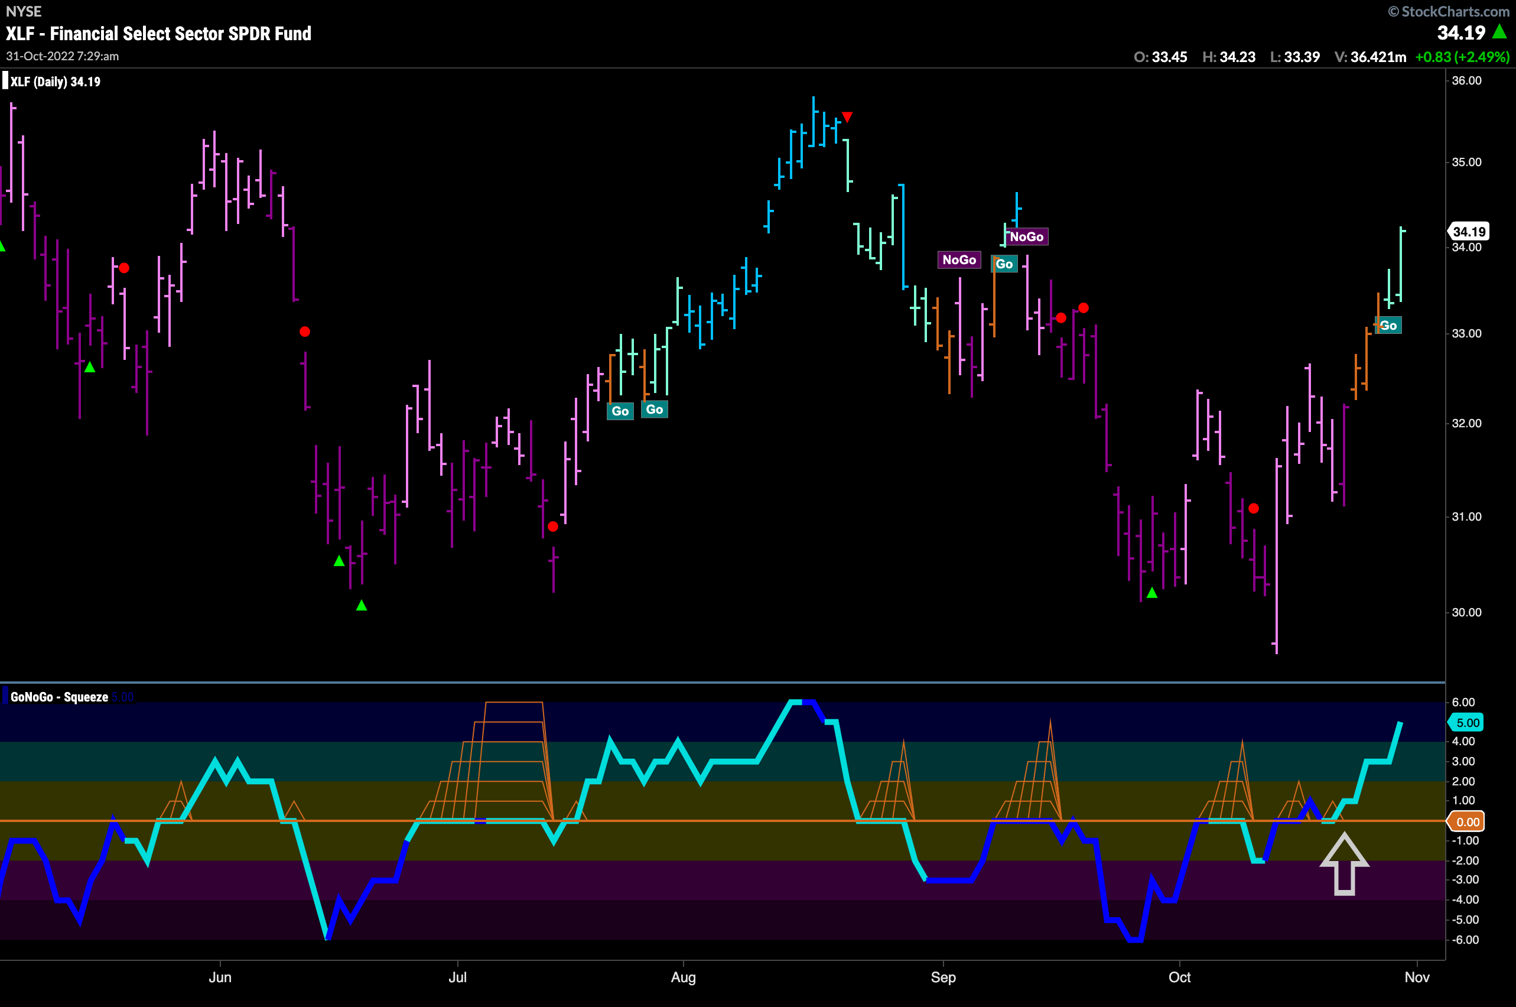
Task: Click the red dot marker in May
Action: point(124,268)
